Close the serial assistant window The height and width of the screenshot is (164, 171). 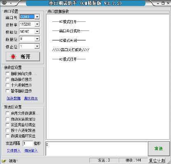168,3
